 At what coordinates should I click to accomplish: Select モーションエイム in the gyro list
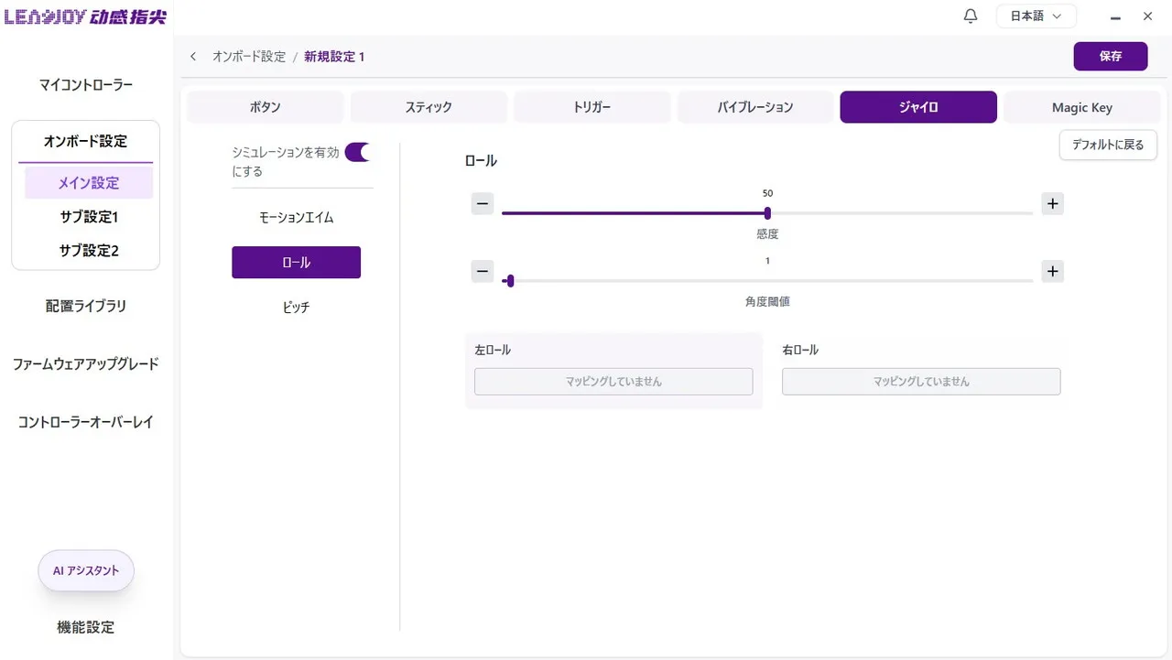[x=296, y=218]
